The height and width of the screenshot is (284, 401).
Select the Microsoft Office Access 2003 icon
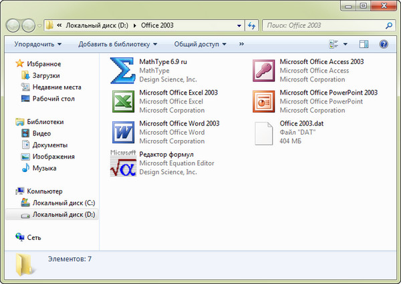point(264,71)
